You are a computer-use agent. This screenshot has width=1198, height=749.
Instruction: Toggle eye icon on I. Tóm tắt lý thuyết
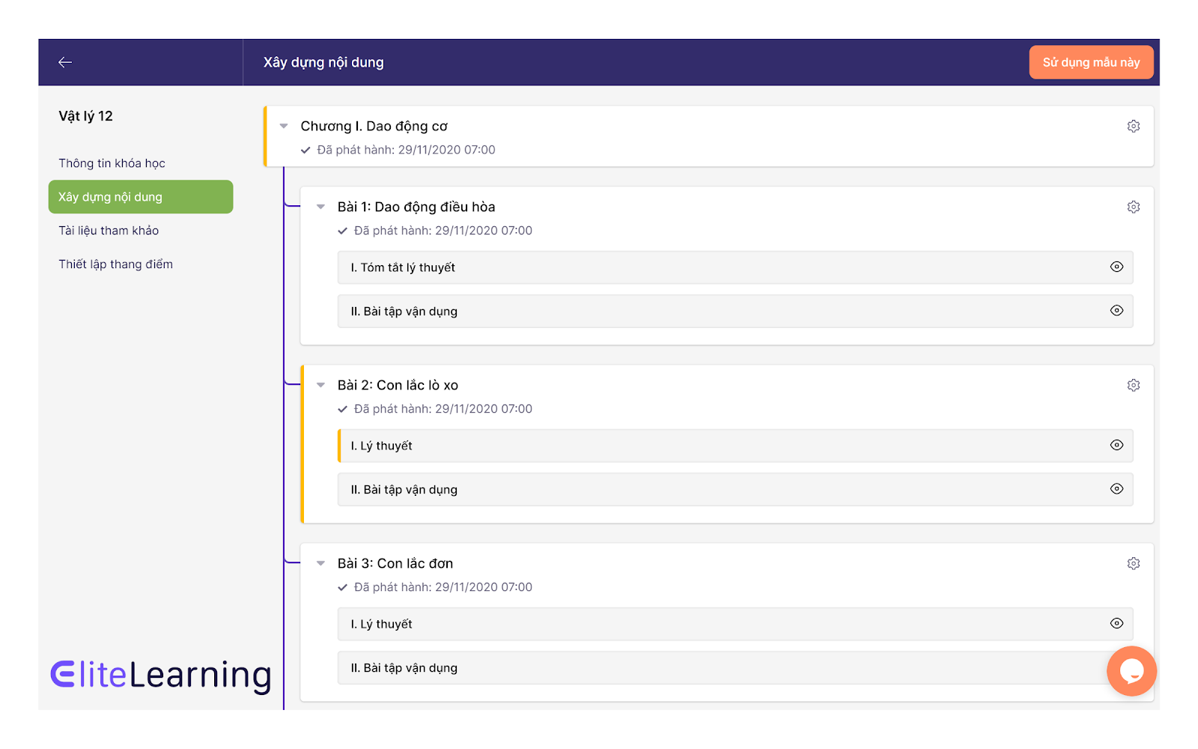tap(1116, 267)
